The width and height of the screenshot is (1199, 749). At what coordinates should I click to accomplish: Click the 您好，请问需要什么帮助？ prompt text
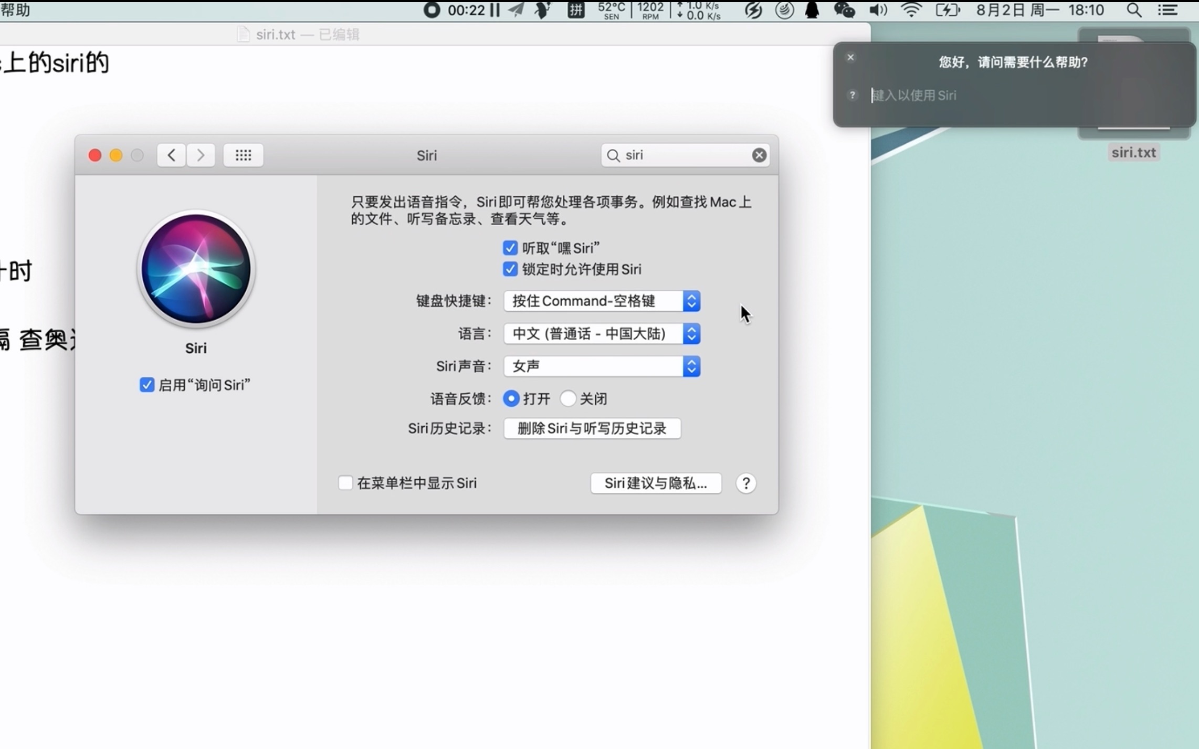[1013, 62]
